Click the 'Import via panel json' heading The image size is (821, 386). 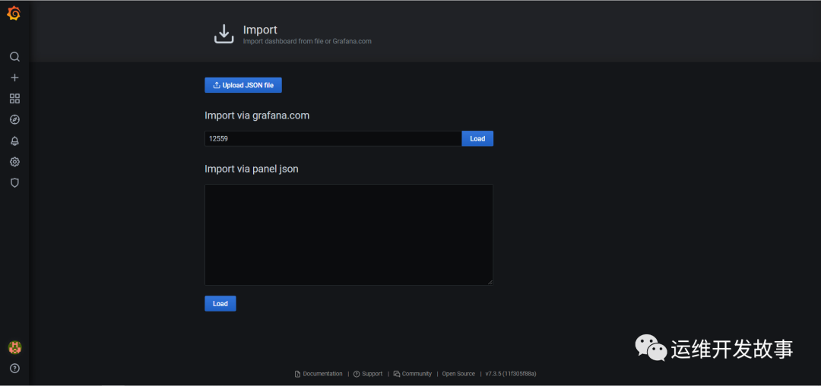(x=252, y=169)
